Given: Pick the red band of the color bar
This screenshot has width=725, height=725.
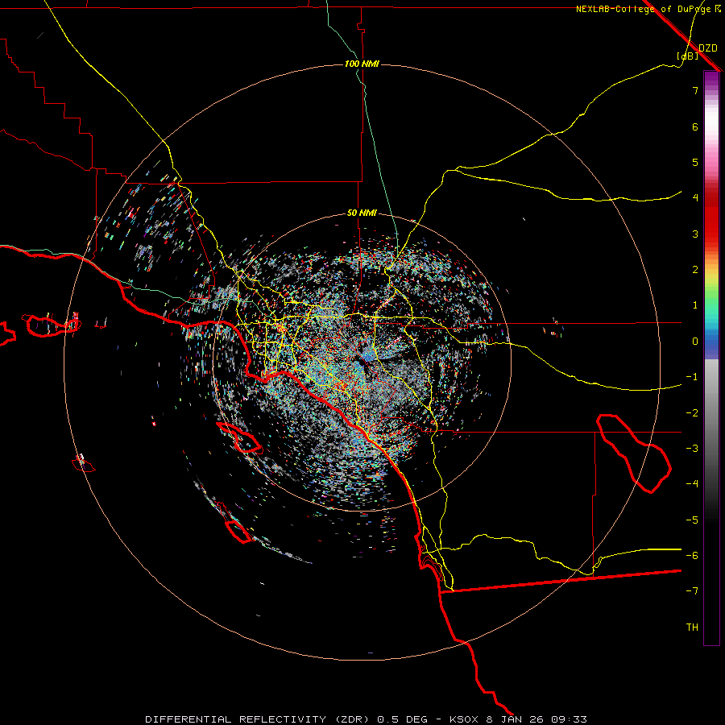Looking at the screenshot, I should pyautogui.click(x=711, y=221).
